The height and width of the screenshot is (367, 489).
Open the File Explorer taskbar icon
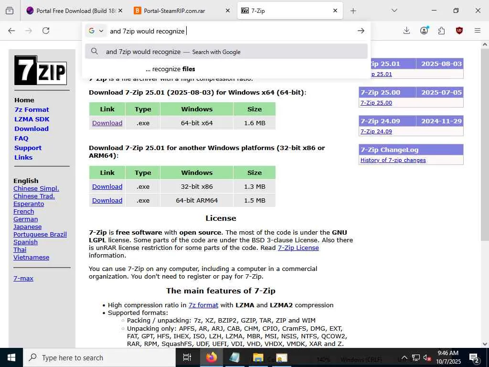point(258,357)
